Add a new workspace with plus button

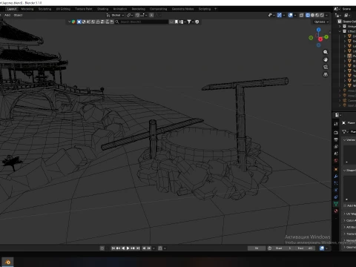coord(215,9)
